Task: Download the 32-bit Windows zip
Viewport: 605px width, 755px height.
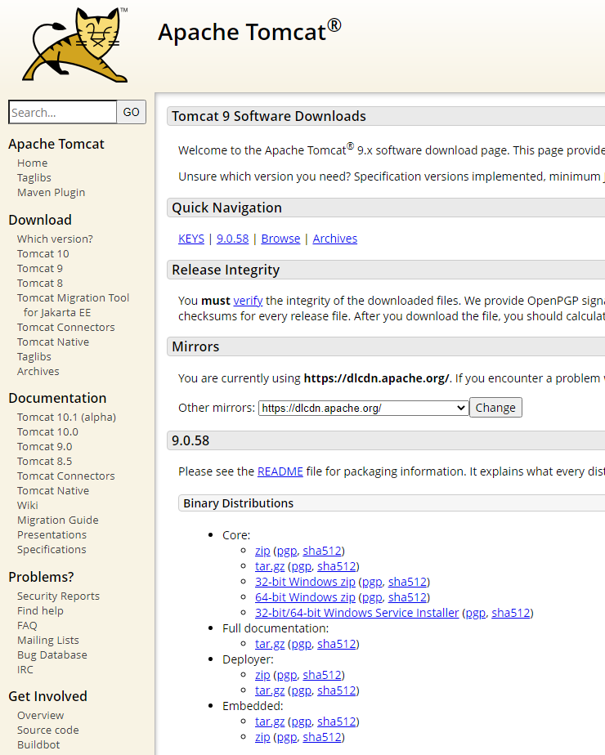Action: point(305,582)
